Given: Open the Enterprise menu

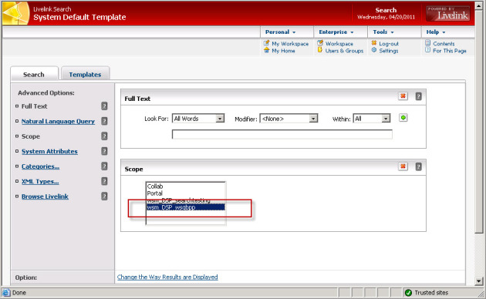Looking at the screenshot, I should (x=336, y=32).
